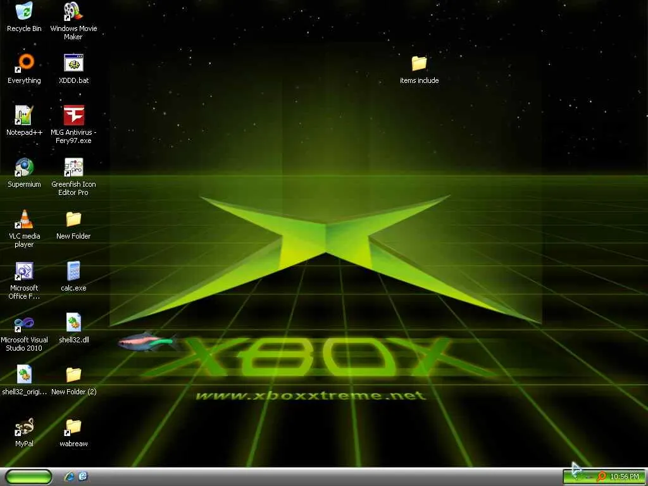Click the second Quick Launch icon
Viewport: 648px width, 486px height.
coord(83,477)
